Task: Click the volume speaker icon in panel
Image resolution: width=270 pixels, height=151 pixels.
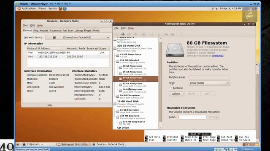Action: click(217, 8)
